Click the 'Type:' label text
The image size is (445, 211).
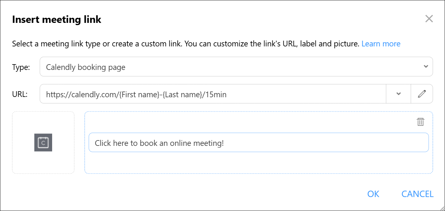click(21, 67)
